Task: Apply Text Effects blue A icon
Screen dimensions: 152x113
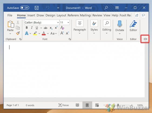Action: click(x=27, y=33)
